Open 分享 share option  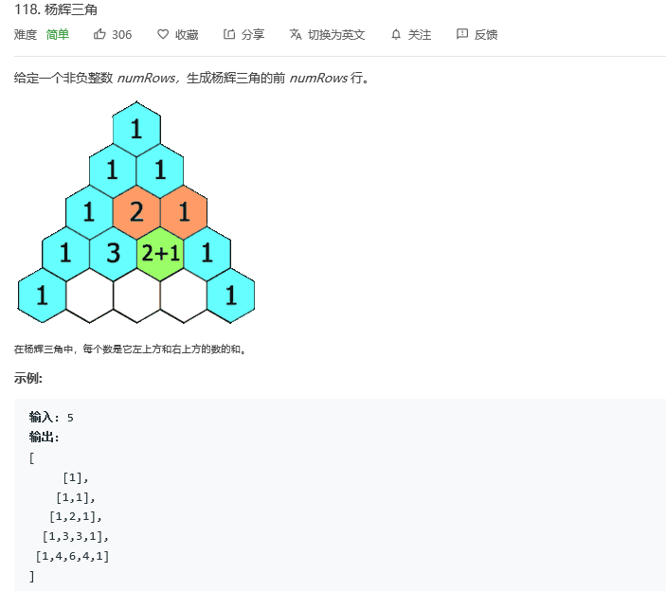[253, 35]
